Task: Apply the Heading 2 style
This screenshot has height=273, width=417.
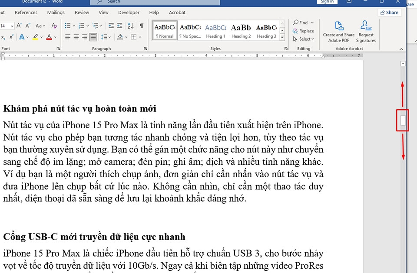Action: click(241, 30)
